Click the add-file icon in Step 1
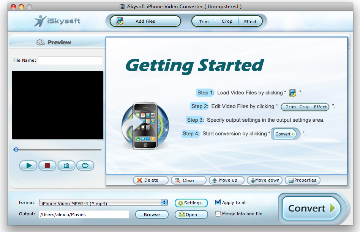360x232 pixels. tap(292, 93)
